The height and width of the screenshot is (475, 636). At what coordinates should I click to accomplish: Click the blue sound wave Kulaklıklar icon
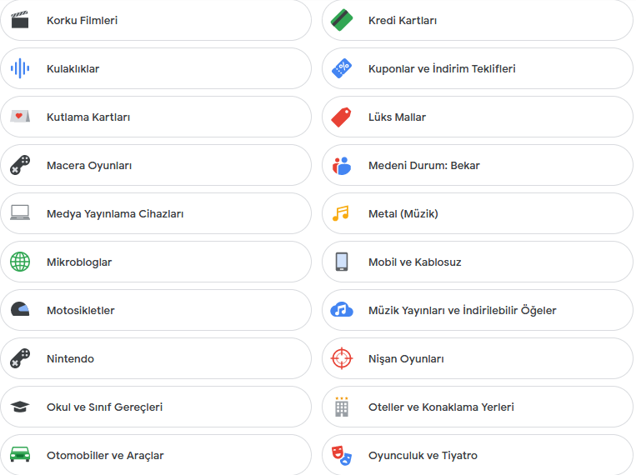20,68
